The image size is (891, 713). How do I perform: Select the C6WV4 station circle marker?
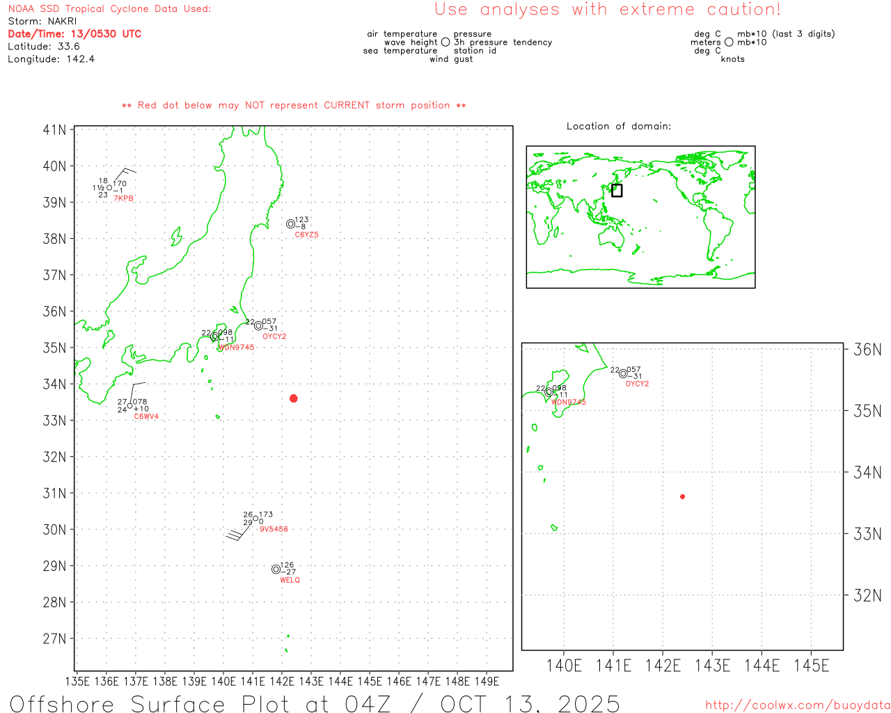pyautogui.click(x=130, y=406)
